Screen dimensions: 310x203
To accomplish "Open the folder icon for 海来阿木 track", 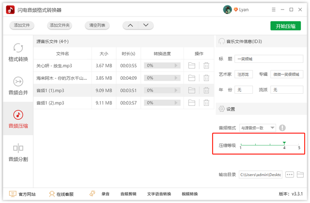I will (x=192, y=78).
